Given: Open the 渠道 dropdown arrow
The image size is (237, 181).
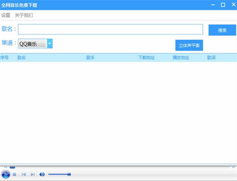Looking at the screenshot, I should [50, 44].
